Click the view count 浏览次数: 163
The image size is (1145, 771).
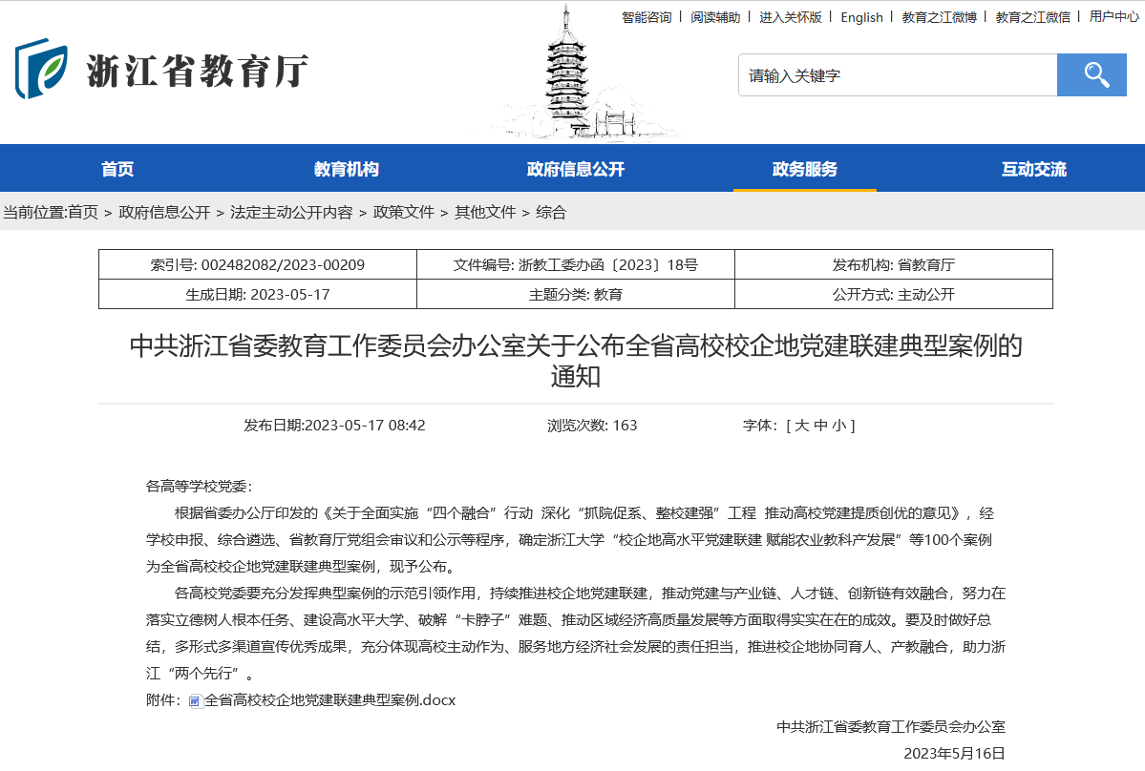[592, 426]
